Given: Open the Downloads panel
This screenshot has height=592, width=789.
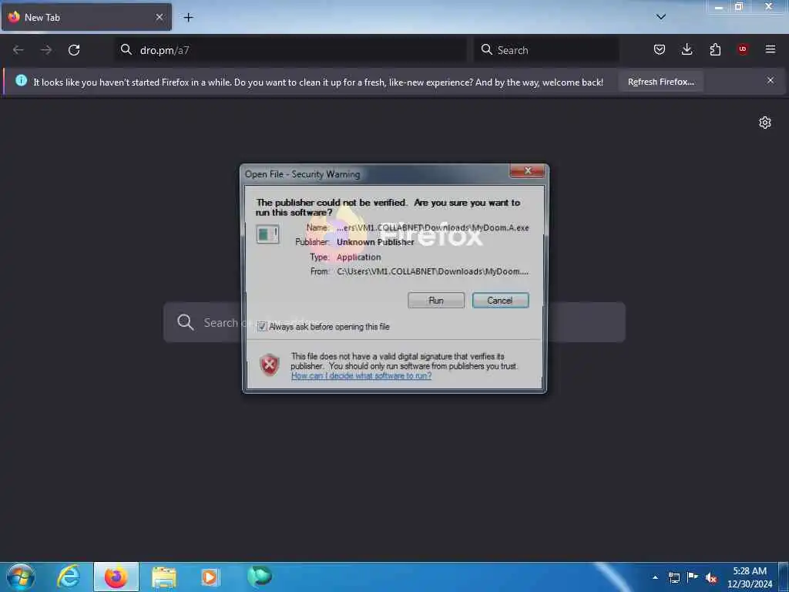Looking at the screenshot, I should pyautogui.click(x=687, y=49).
